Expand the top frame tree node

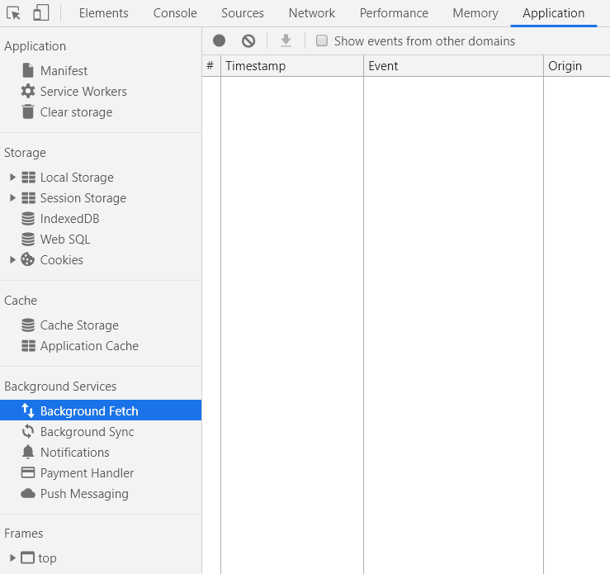coord(12,557)
